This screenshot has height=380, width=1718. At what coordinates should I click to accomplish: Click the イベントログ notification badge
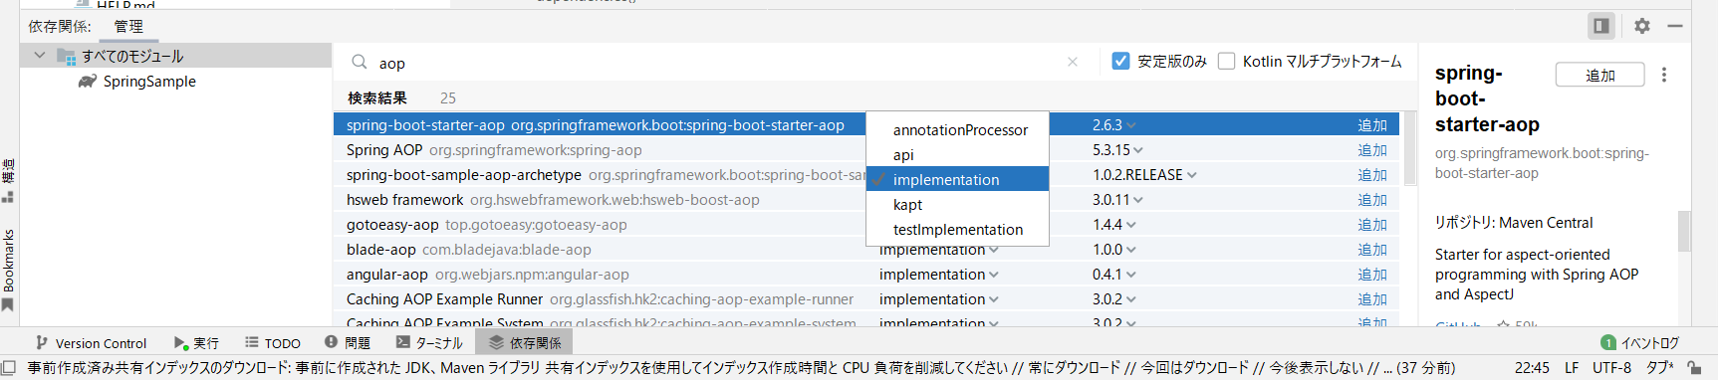pyautogui.click(x=1607, y=342)
